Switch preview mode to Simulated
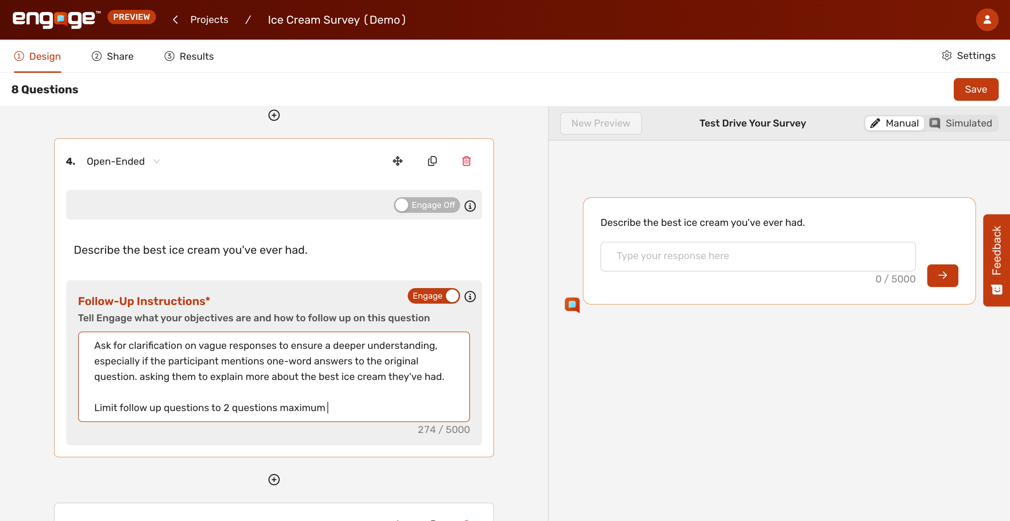This screenshot has width=1010, height=521. tap(961, 123)
